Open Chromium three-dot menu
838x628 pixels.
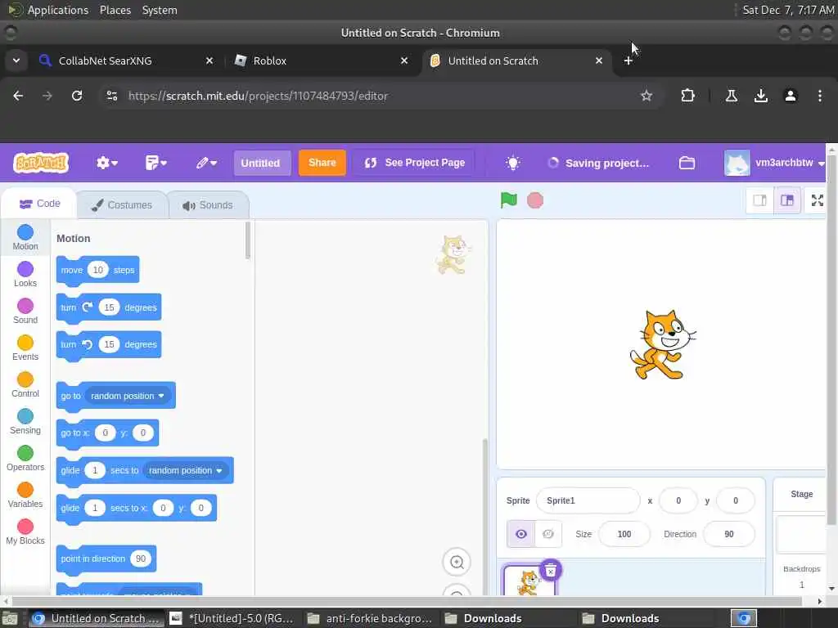pyautogui.click(x=819, y=96)
